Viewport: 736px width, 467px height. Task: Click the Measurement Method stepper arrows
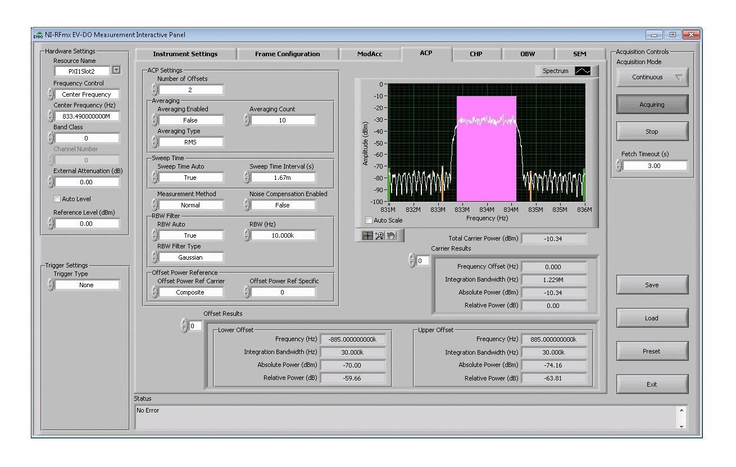(x=155, y=205)
